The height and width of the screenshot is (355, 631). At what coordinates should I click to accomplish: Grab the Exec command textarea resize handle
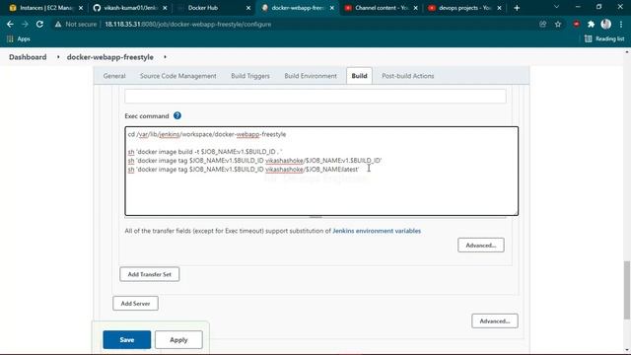(x=515, y=212)
